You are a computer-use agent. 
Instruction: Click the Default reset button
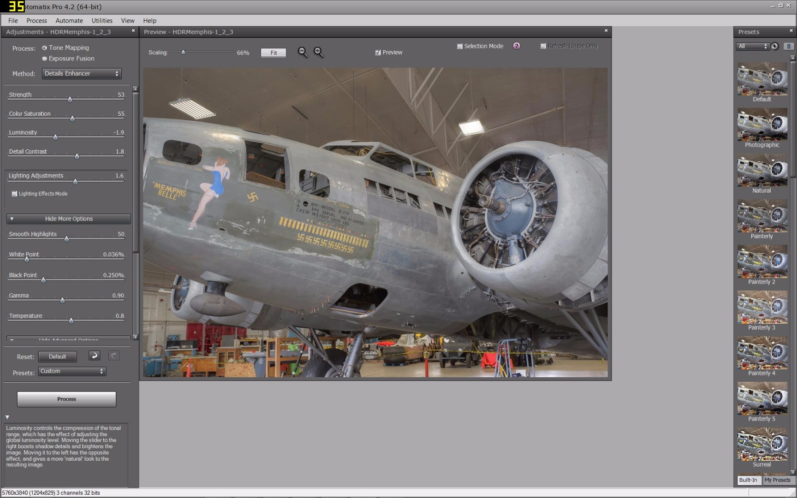click(x=57, y=356)
